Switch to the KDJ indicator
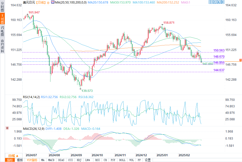 79,160
